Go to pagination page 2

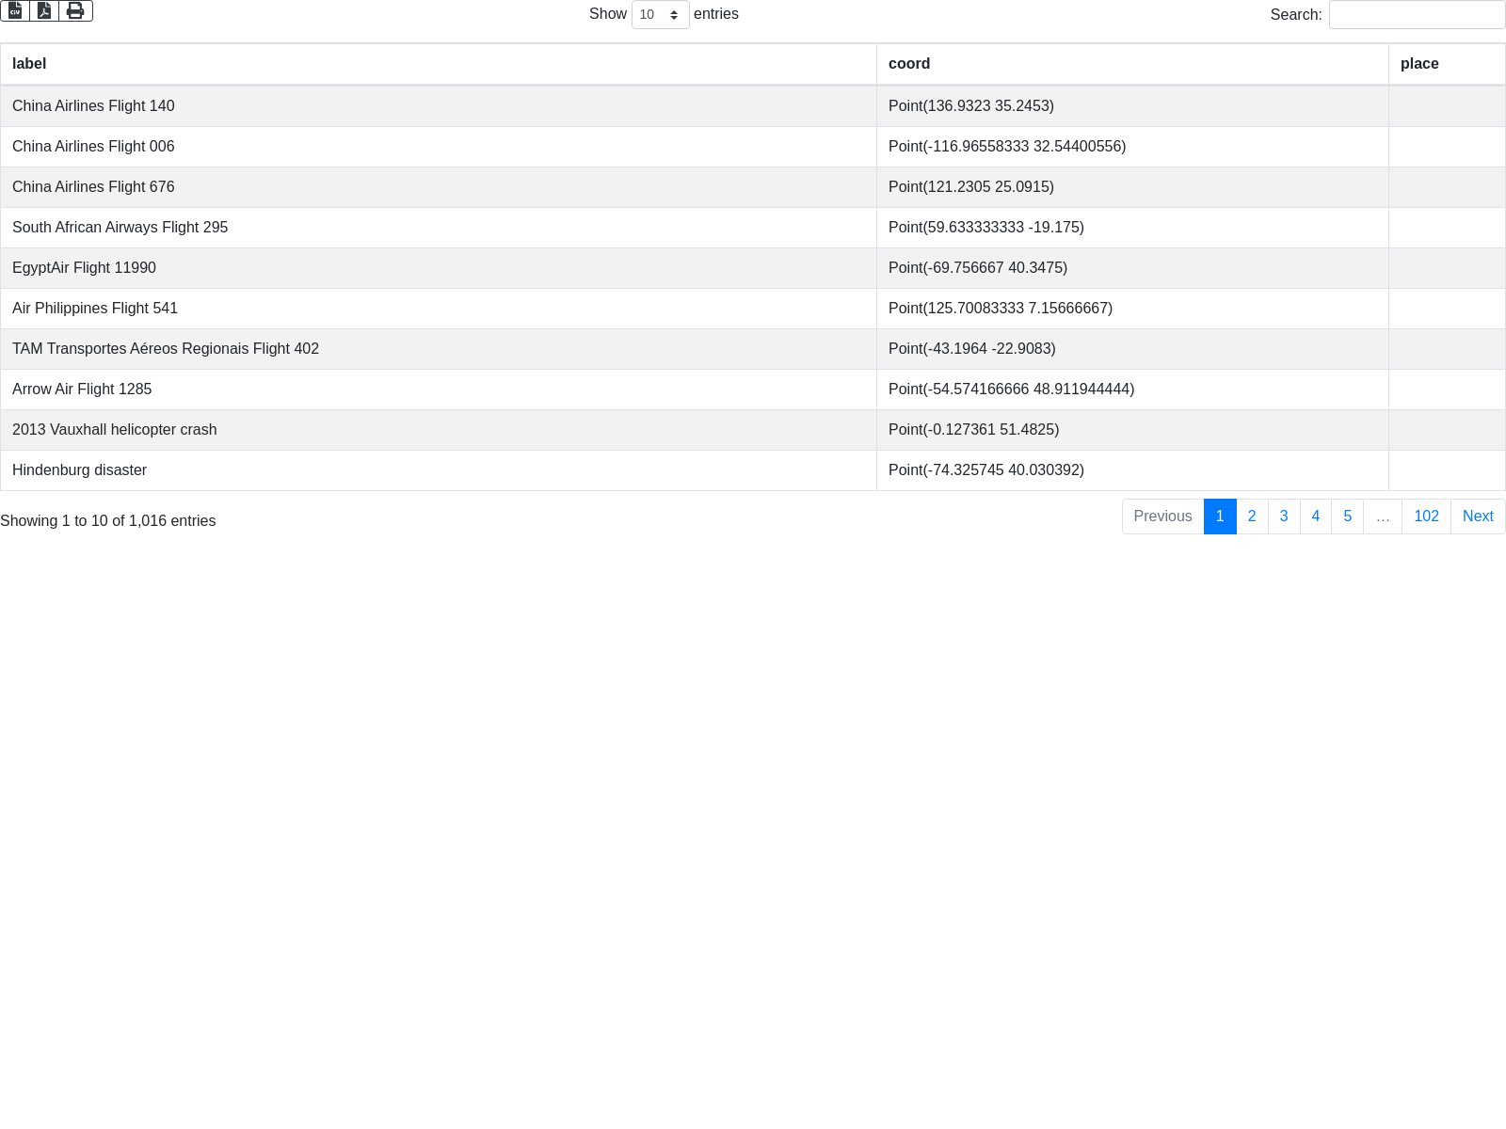[x=1252, y=517]
